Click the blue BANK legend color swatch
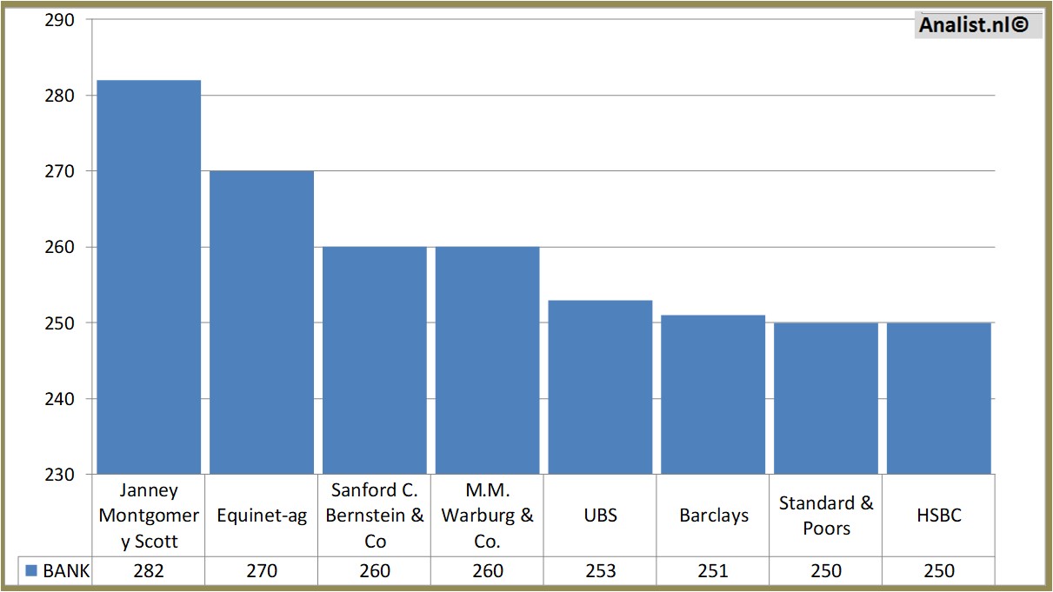1053x592 pixels. (31, 571)
